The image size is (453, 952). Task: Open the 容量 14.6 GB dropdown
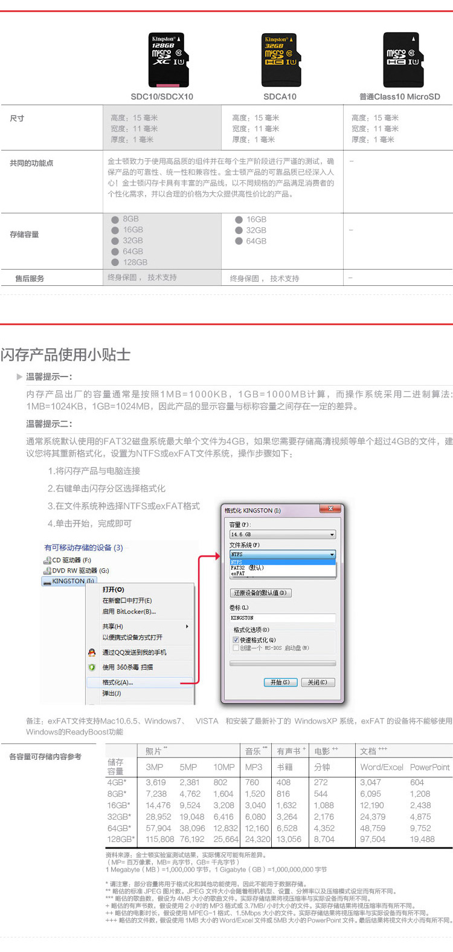(x=282, y=535)
